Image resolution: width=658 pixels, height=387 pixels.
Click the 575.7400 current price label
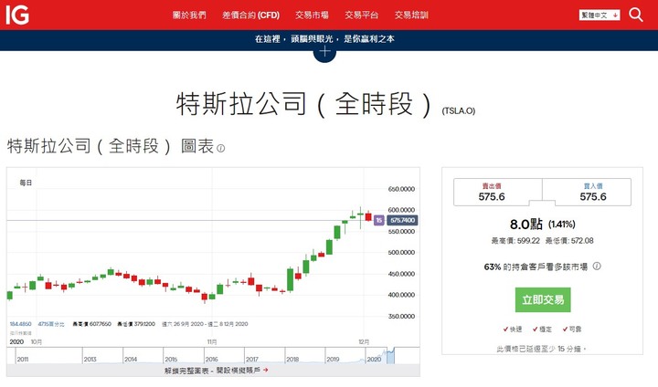pyautogui.click(x=402, y=220)
